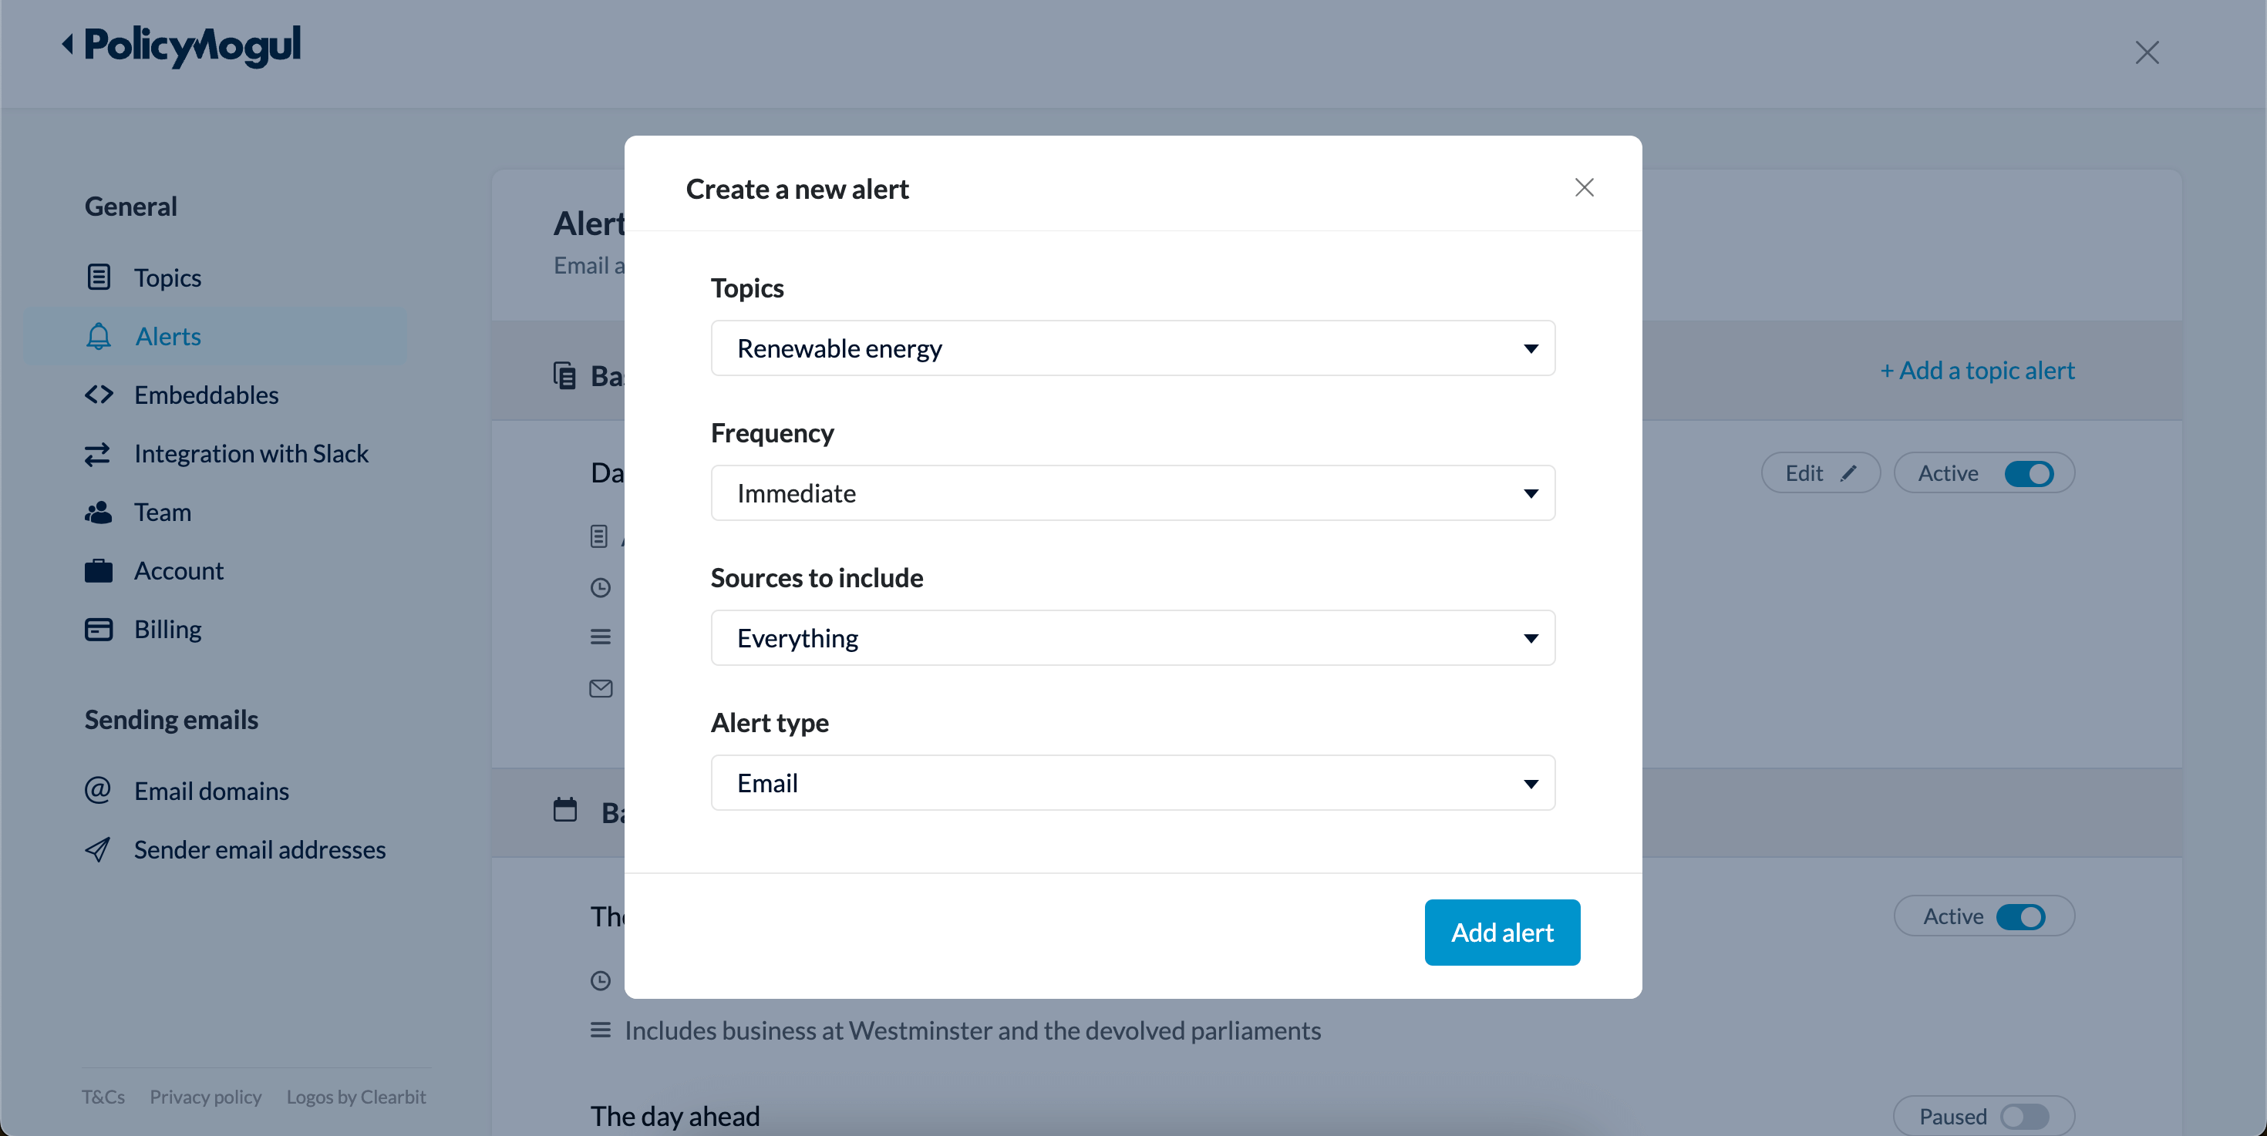Select the Alert type Email combo box
The height and width of the screenshot is (1136, 2267).
(x=1133, y=782)
